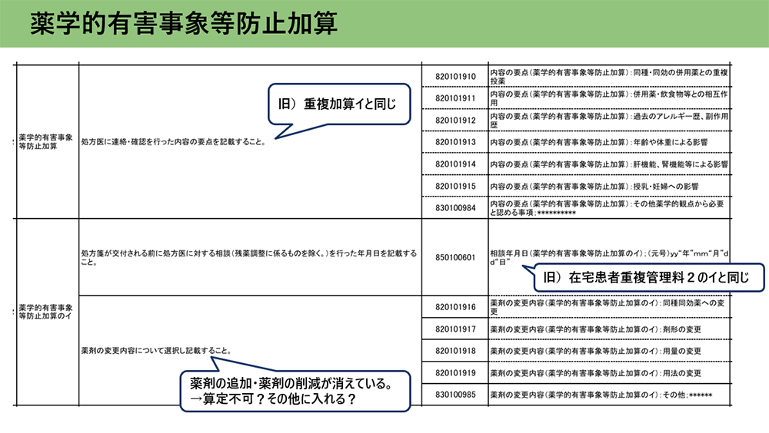Select code cell 820101914
The image size is (769, 433).
[455, 164]
